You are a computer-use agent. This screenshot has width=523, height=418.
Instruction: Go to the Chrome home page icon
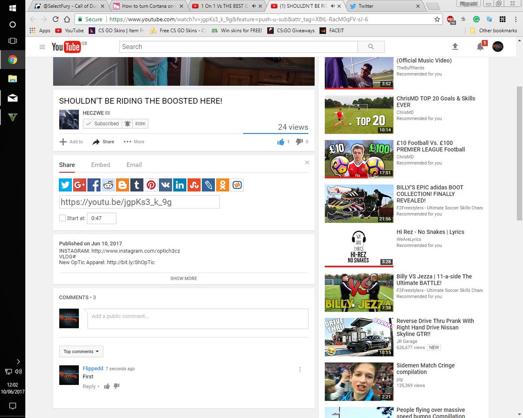coord(67,19)
